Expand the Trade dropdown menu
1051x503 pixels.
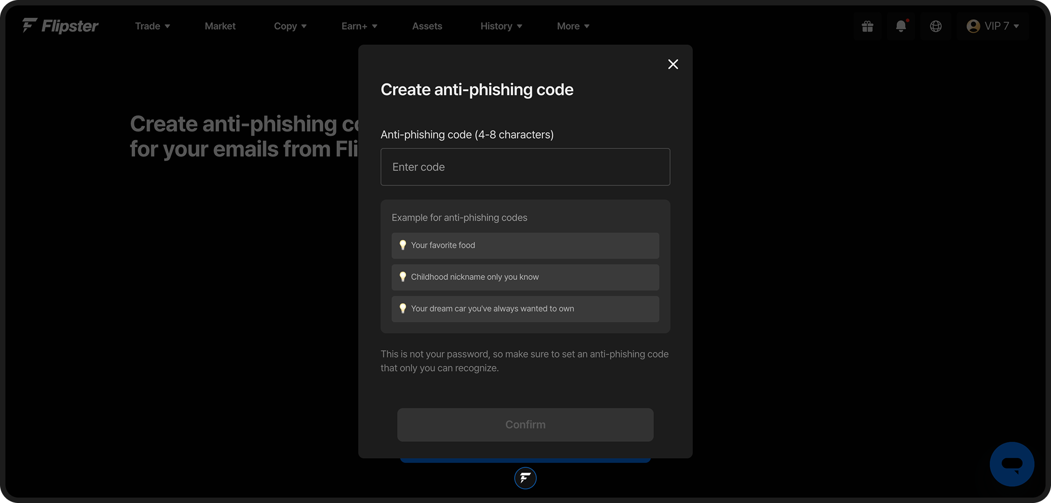152,26
